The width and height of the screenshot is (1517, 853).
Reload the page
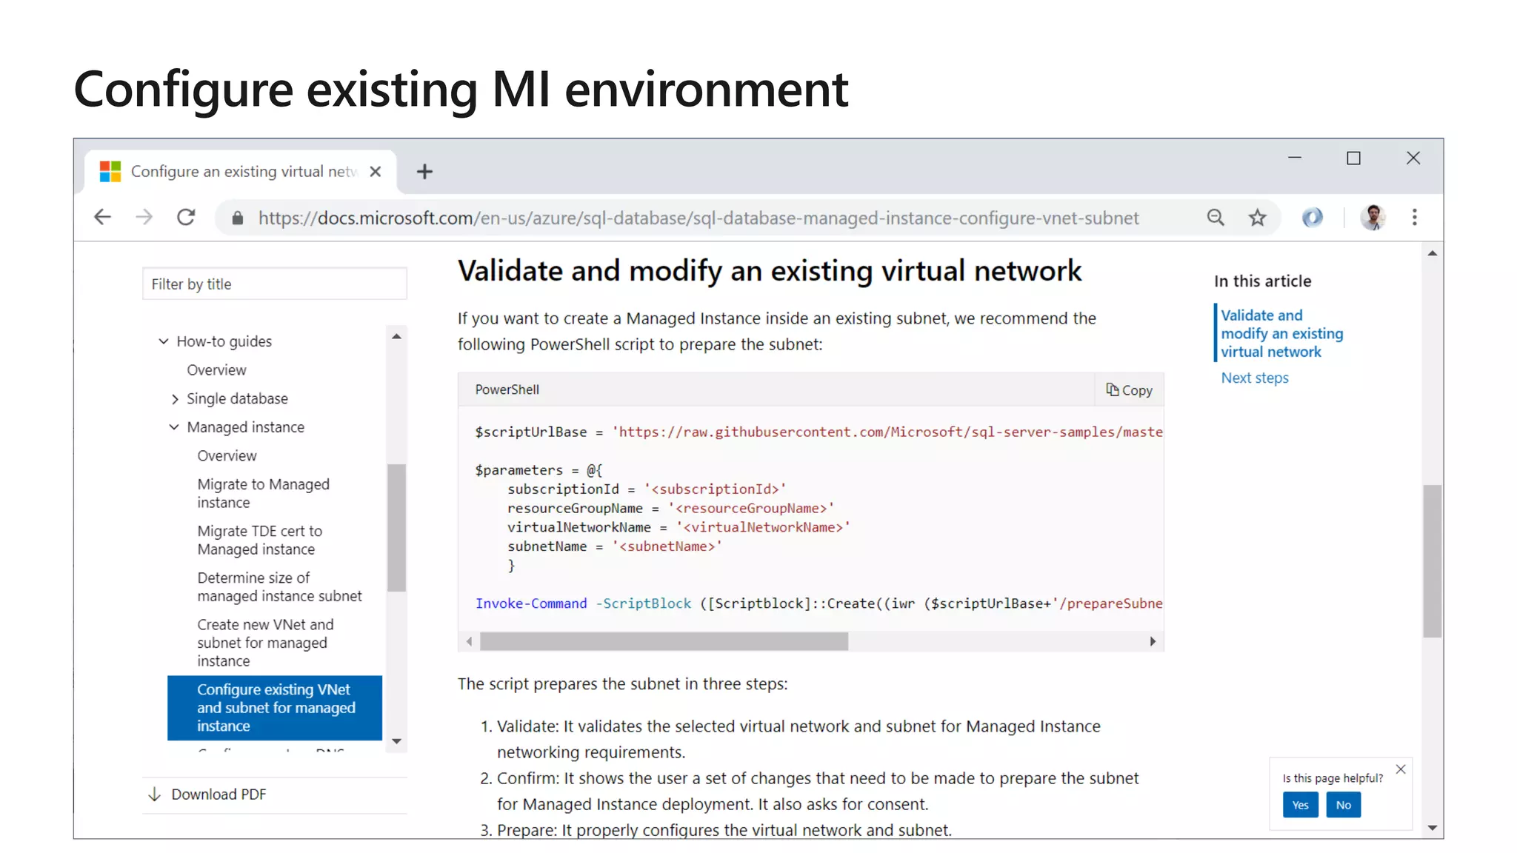click(186, 217)
